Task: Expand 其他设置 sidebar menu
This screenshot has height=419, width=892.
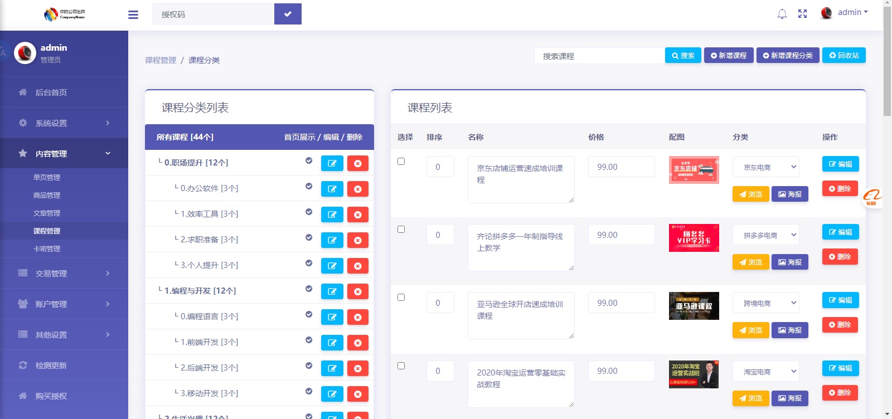Action: pyautogui.click(x=64, y=334)
